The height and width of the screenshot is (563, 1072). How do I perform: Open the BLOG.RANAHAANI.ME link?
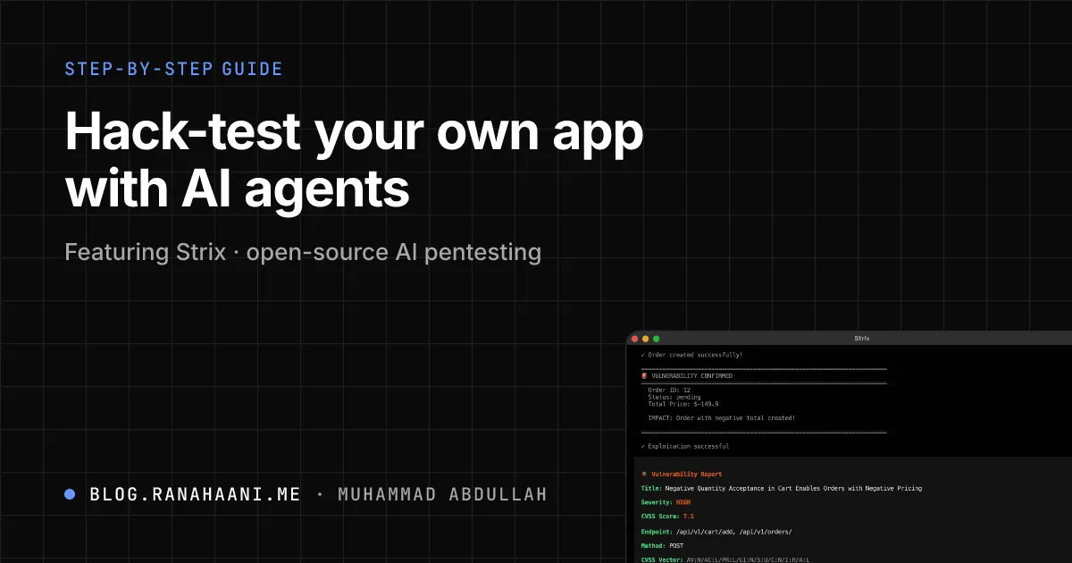coord(196,494)
